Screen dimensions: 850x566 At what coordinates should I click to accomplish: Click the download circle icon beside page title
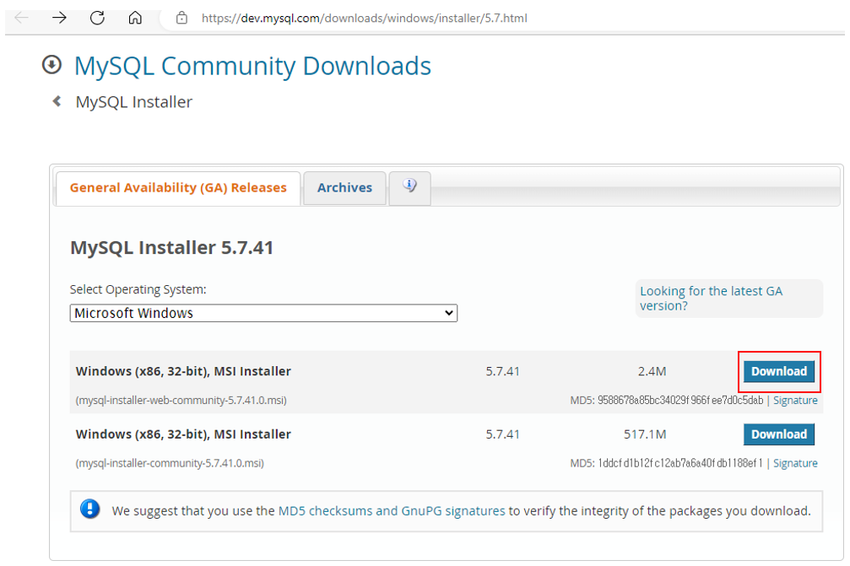[52, 65]
